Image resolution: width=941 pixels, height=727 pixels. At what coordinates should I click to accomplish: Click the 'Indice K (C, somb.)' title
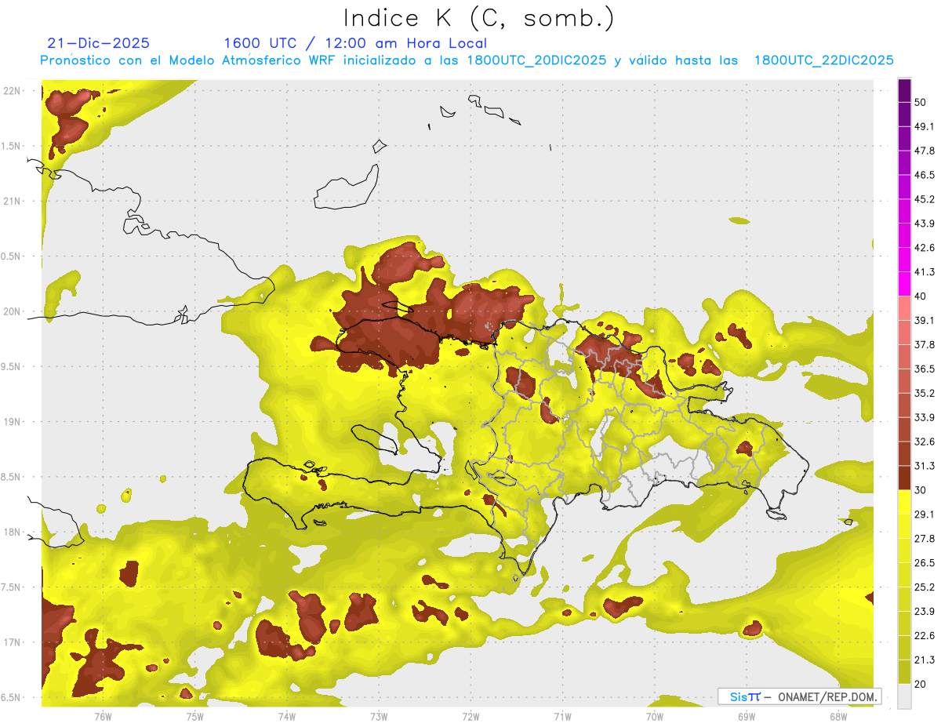coord(478,18)
